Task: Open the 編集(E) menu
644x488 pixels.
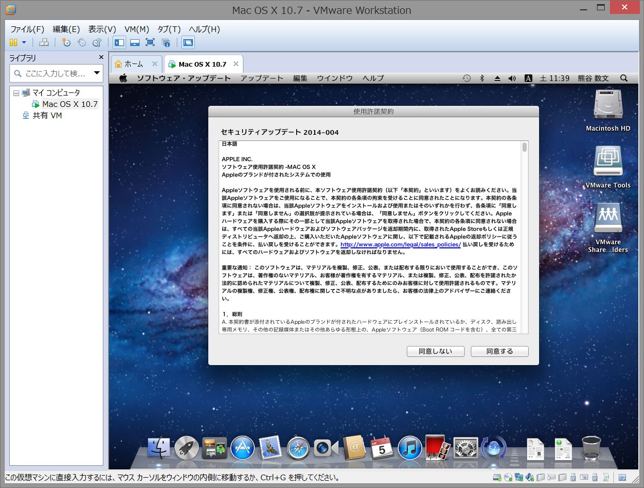Action: [66, 29]
